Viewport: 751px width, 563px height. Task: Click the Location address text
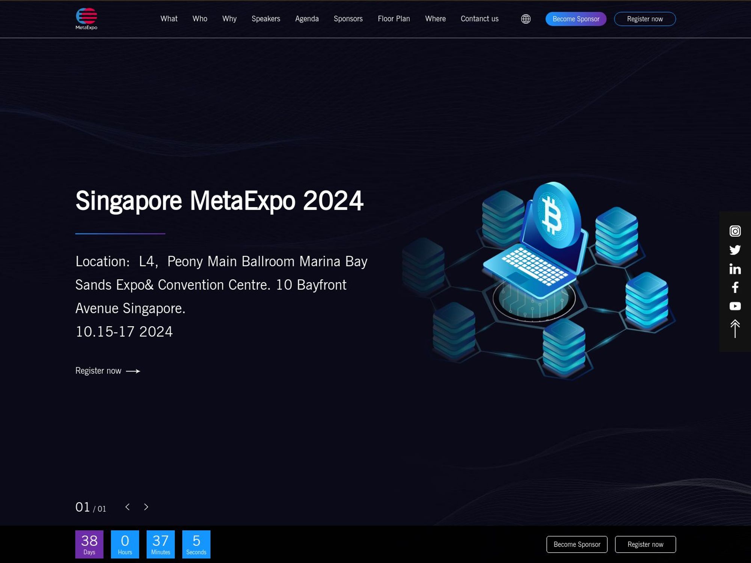pyautogui.click(x=222, y=285)
